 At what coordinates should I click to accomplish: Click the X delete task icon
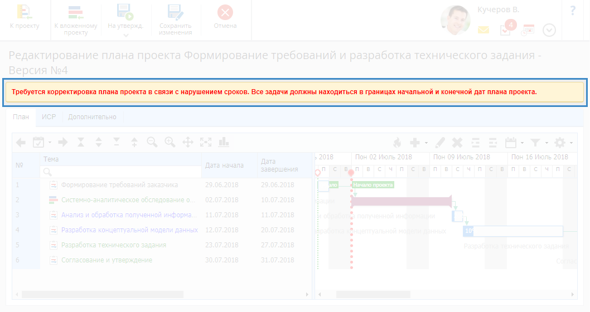(457, 143)
